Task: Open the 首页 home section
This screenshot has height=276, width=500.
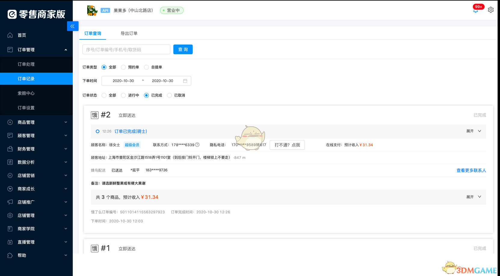Action: [21, 35]
